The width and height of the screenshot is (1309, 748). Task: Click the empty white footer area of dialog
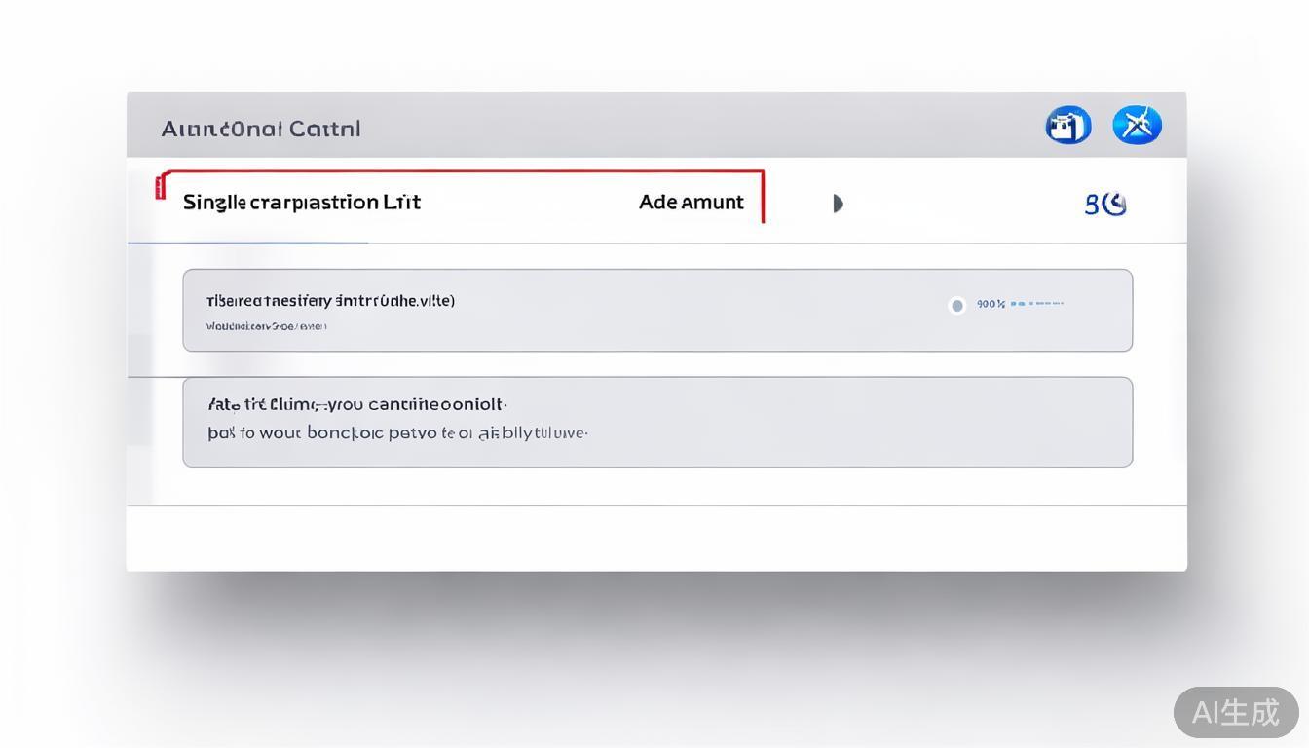[656, 538]
